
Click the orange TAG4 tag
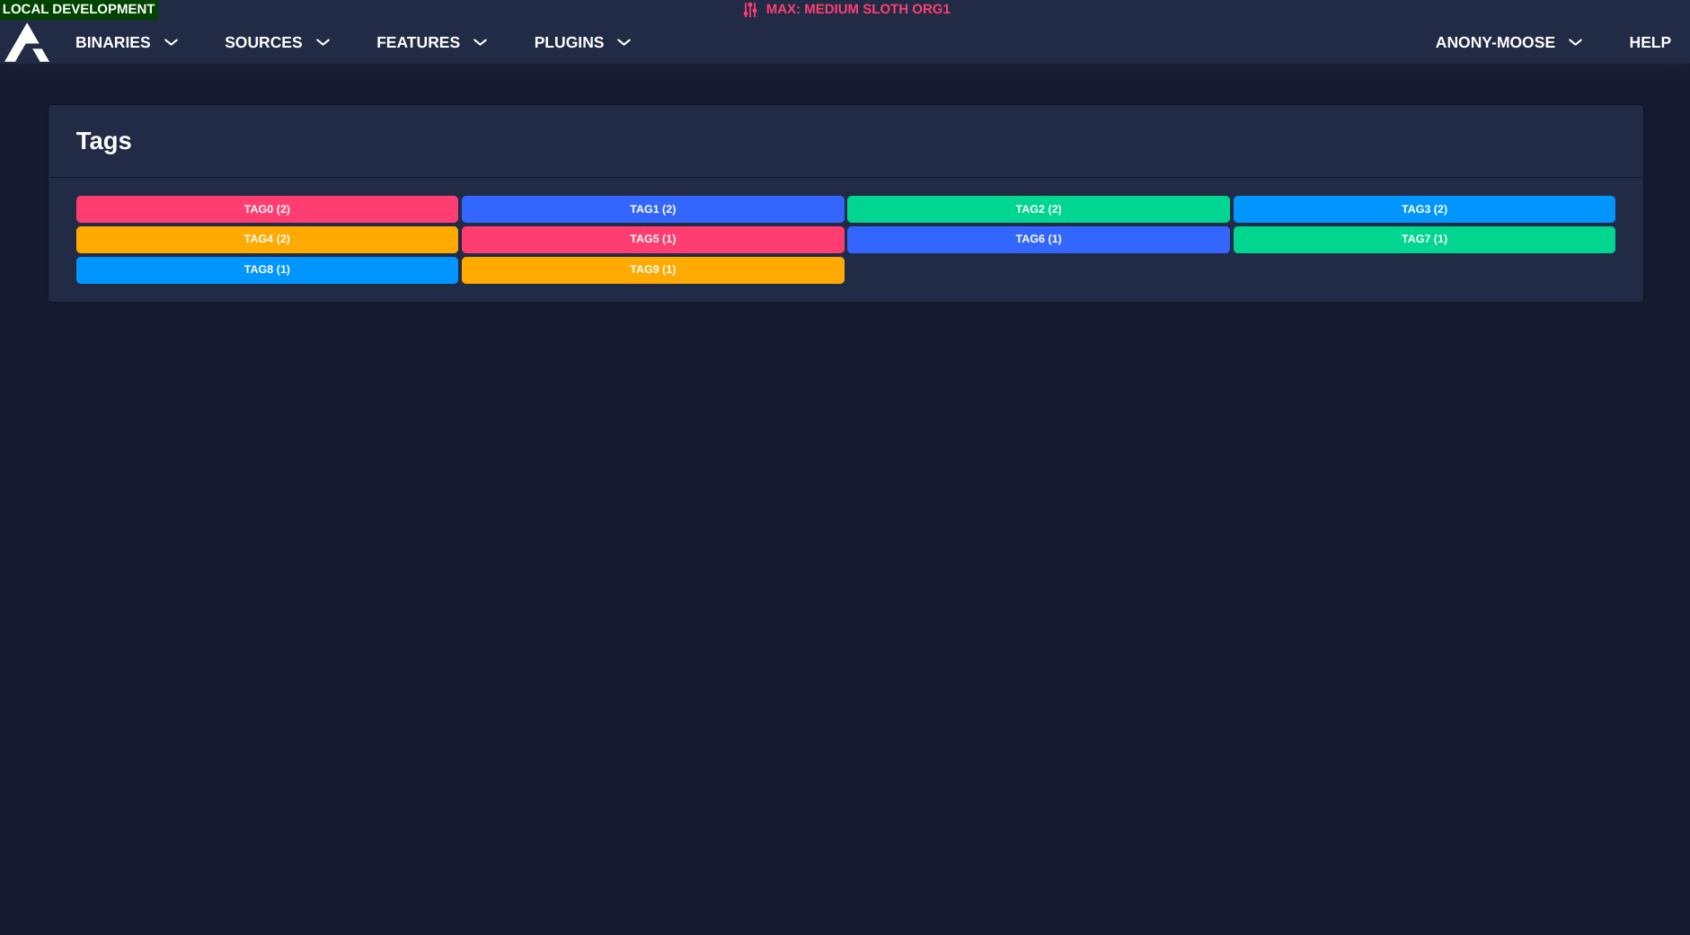click(x=267, y=239)
